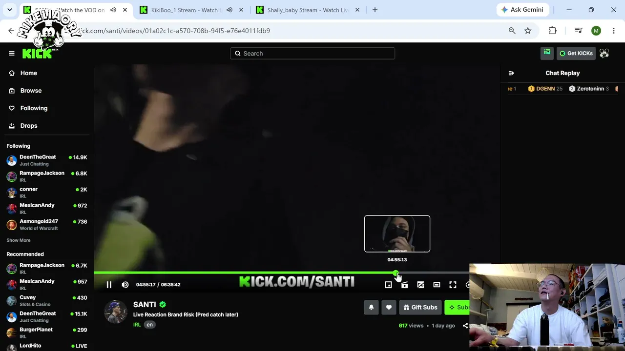Open a new browser tab
This screenshot has height=351, width=625.
tap(375, 10)
